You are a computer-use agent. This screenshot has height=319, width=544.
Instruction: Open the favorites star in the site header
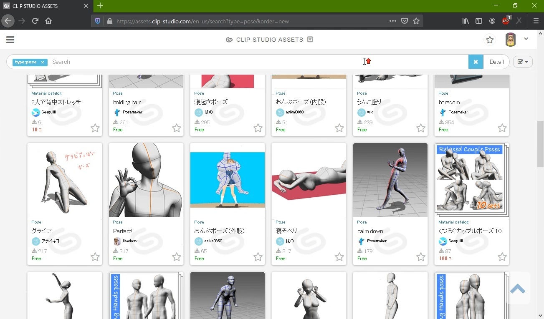point(490,40)
